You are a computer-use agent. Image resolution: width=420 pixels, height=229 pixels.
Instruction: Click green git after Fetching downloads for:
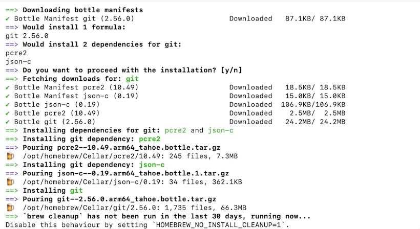tap(132, 79)
